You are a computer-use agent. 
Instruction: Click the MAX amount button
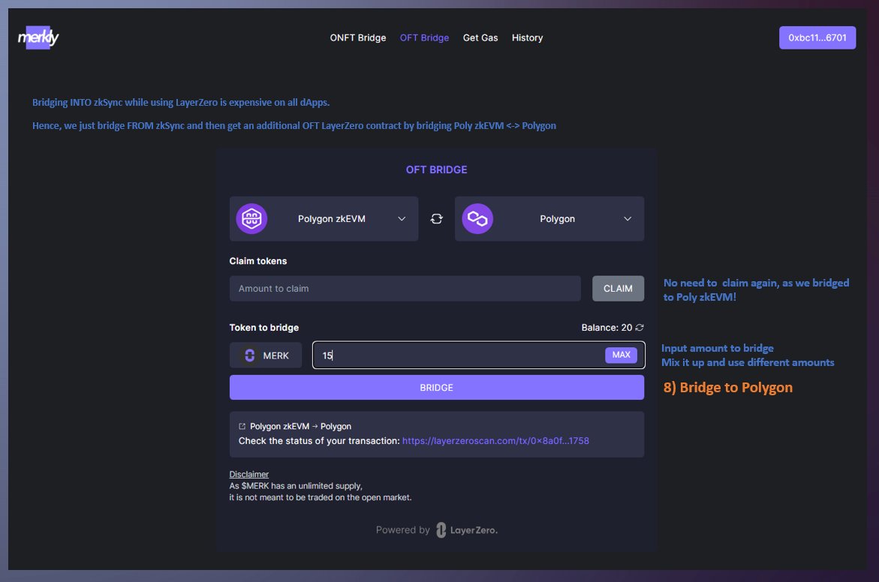tap(621, 355)
